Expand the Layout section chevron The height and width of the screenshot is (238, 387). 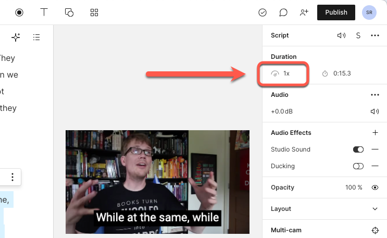[375, 209]
